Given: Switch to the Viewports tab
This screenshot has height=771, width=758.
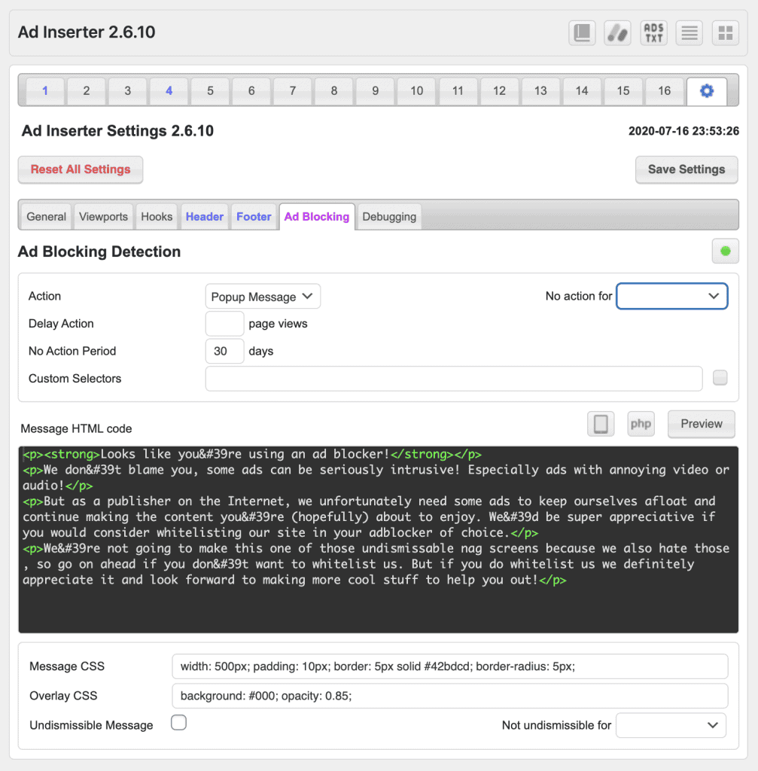Looking at the screenshot, I should [x=103, y=217].
